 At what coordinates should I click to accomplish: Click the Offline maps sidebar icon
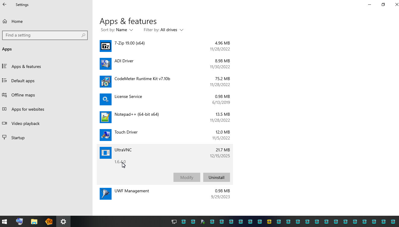4,95
